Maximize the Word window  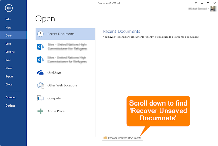tap(208, 3)
